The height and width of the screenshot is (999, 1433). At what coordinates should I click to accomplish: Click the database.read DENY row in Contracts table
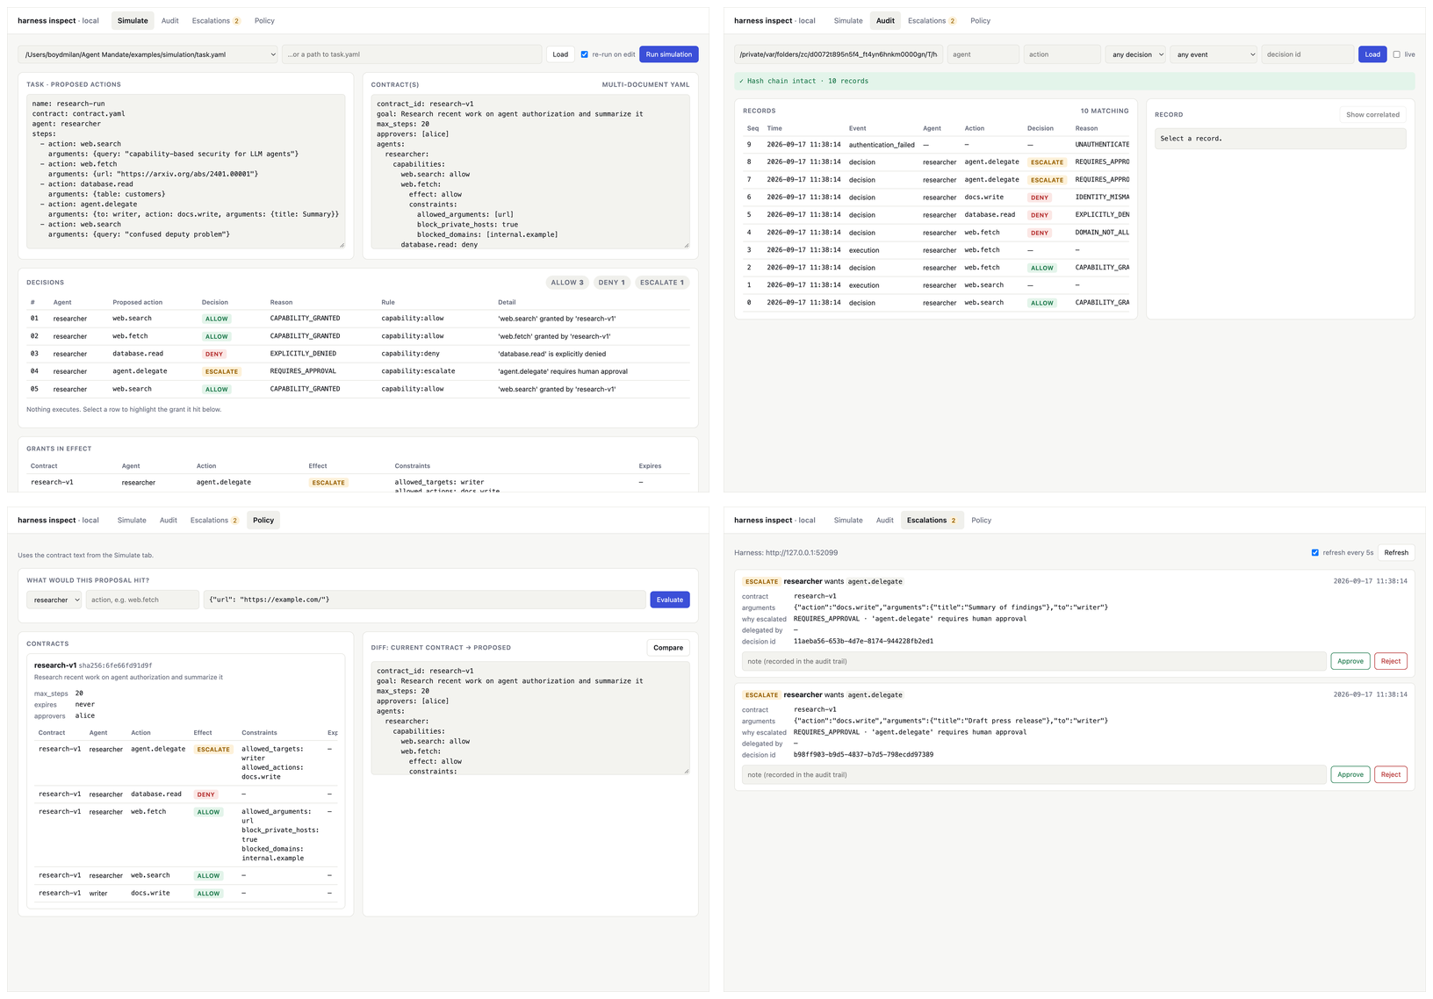(186, 794)
